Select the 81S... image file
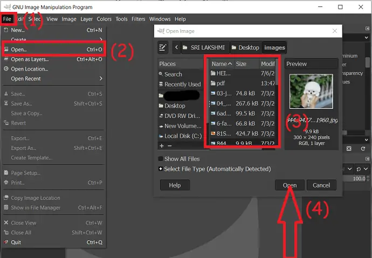The width and height of the screenshot is (372, 258). (243, 134)
